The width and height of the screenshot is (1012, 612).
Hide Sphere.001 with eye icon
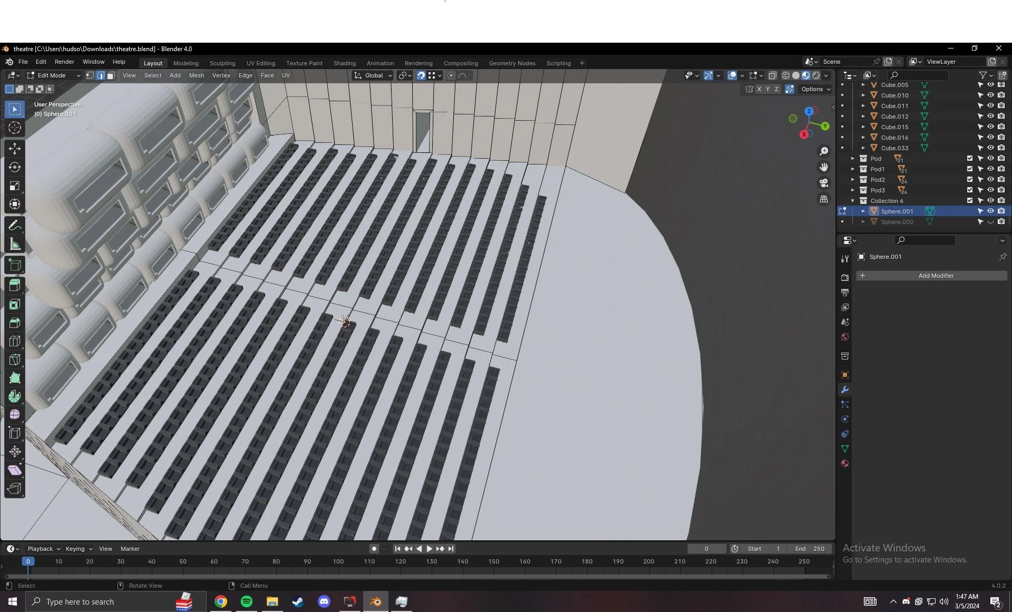pyautogui.click(x=990, y=211)
